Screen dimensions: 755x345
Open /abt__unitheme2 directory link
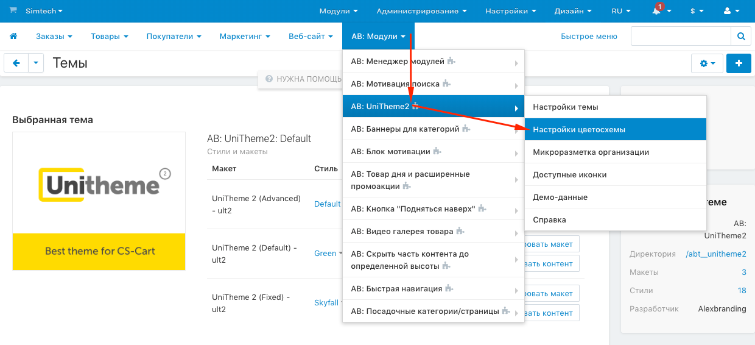tap(716, 254)
